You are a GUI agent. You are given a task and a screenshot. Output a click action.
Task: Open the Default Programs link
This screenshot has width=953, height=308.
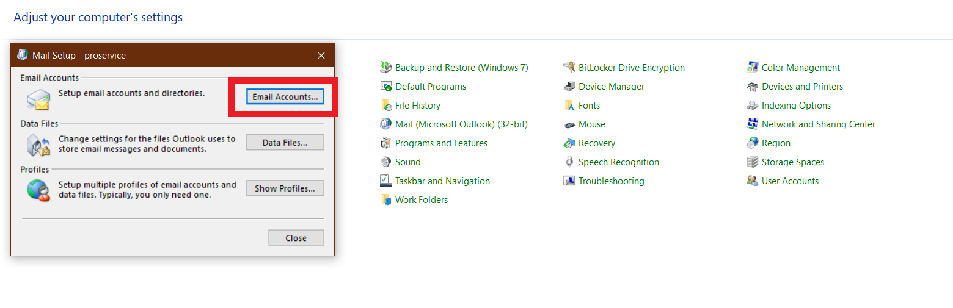tap(431, 86)
